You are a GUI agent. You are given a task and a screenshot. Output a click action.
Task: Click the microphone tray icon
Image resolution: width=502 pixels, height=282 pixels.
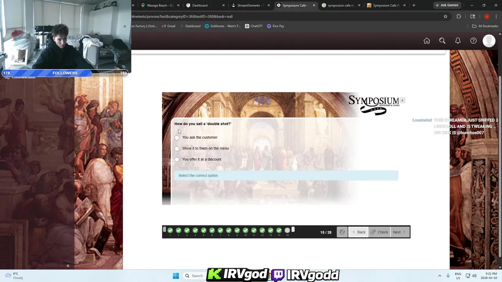[448, 276]
